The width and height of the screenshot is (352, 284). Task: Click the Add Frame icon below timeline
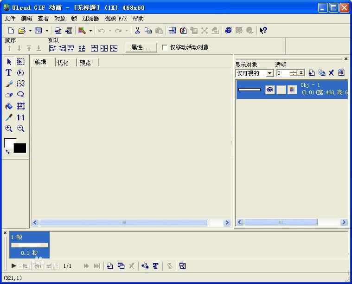(x=110, y=266)
